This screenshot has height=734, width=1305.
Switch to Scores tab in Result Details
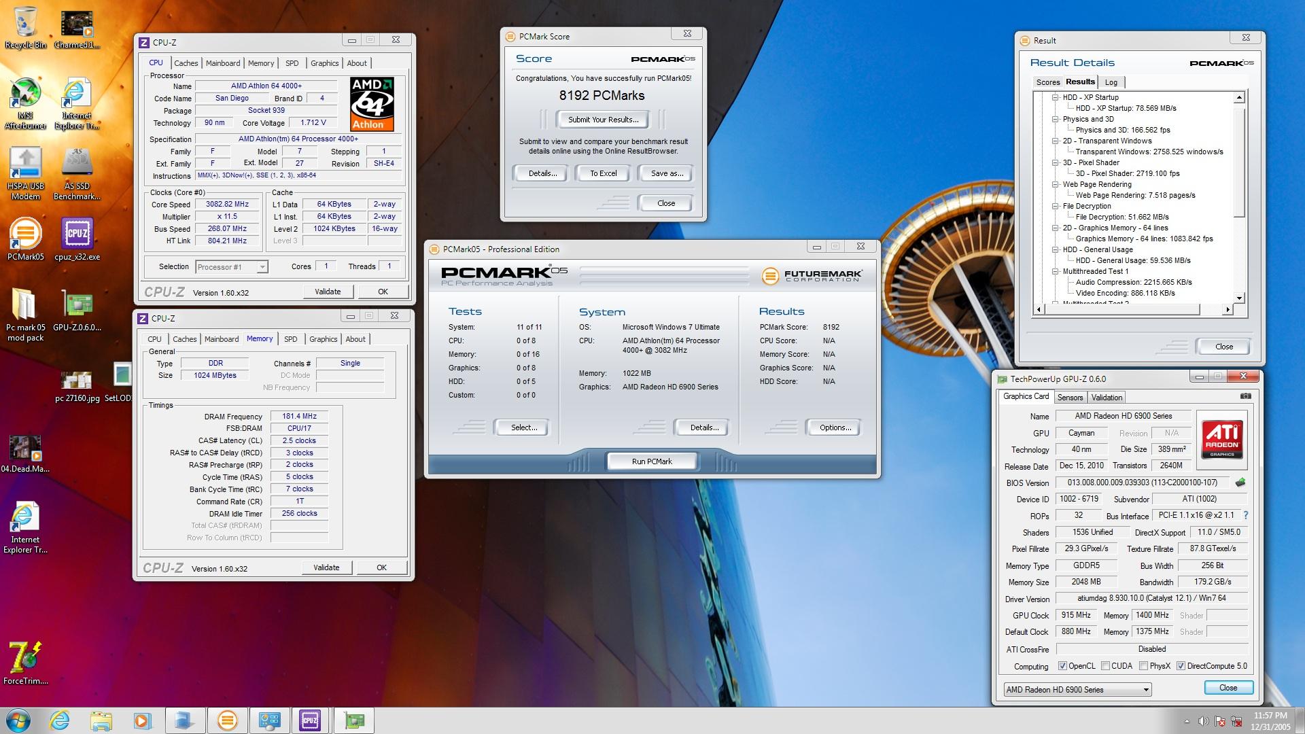1047,82
